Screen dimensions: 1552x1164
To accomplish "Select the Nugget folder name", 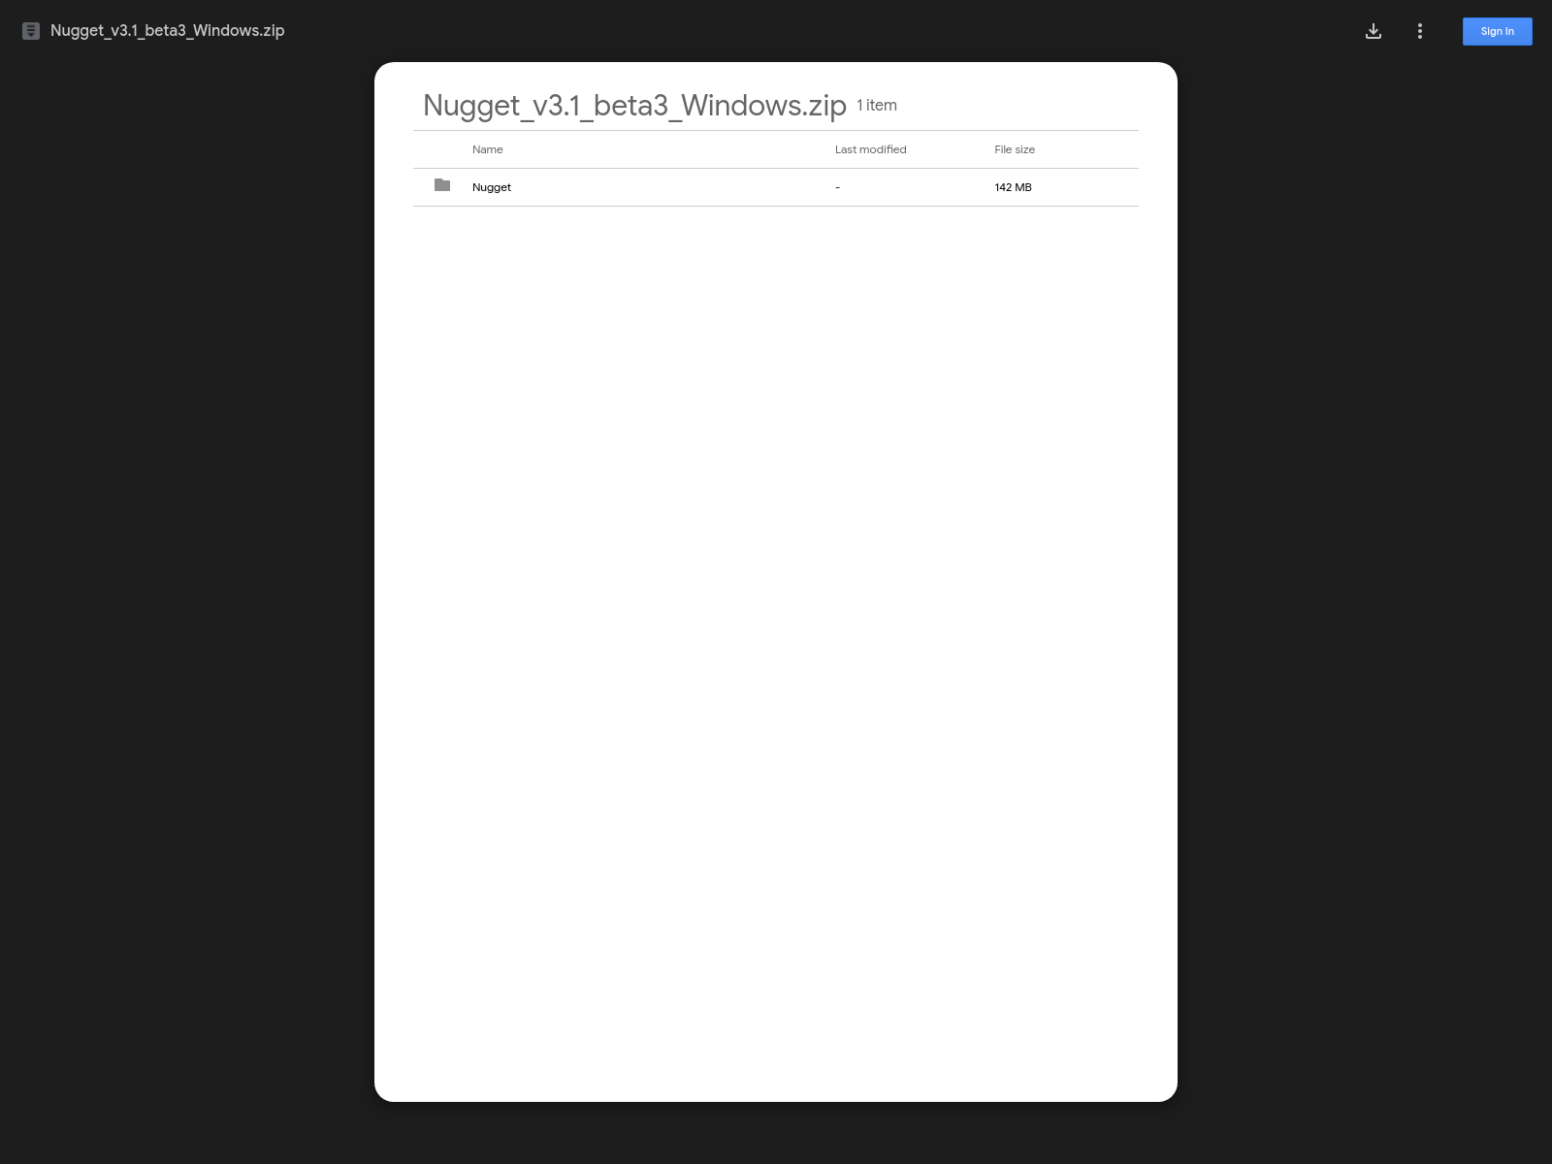I will 492,187.
